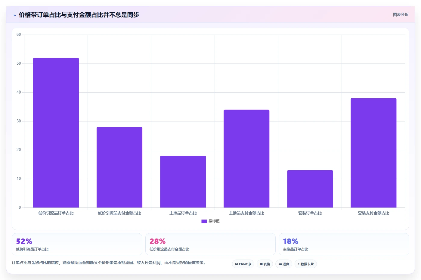Click the 主推品订单占比 axis label

coord(183,213)
